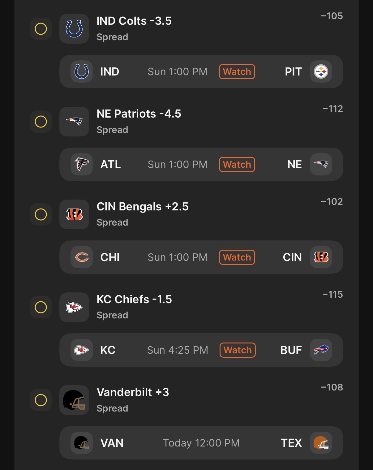Select the CIN Bengals +2.5 radio circle
This screenshot has height=470, width=373.
click(41, 214)
